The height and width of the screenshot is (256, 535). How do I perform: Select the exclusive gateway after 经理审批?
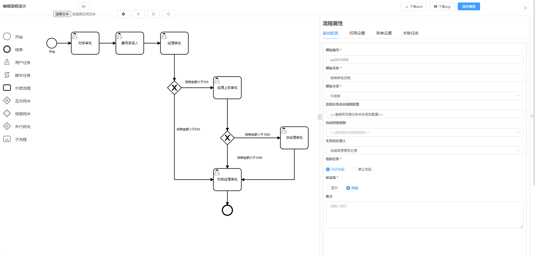tap(174, 88)
